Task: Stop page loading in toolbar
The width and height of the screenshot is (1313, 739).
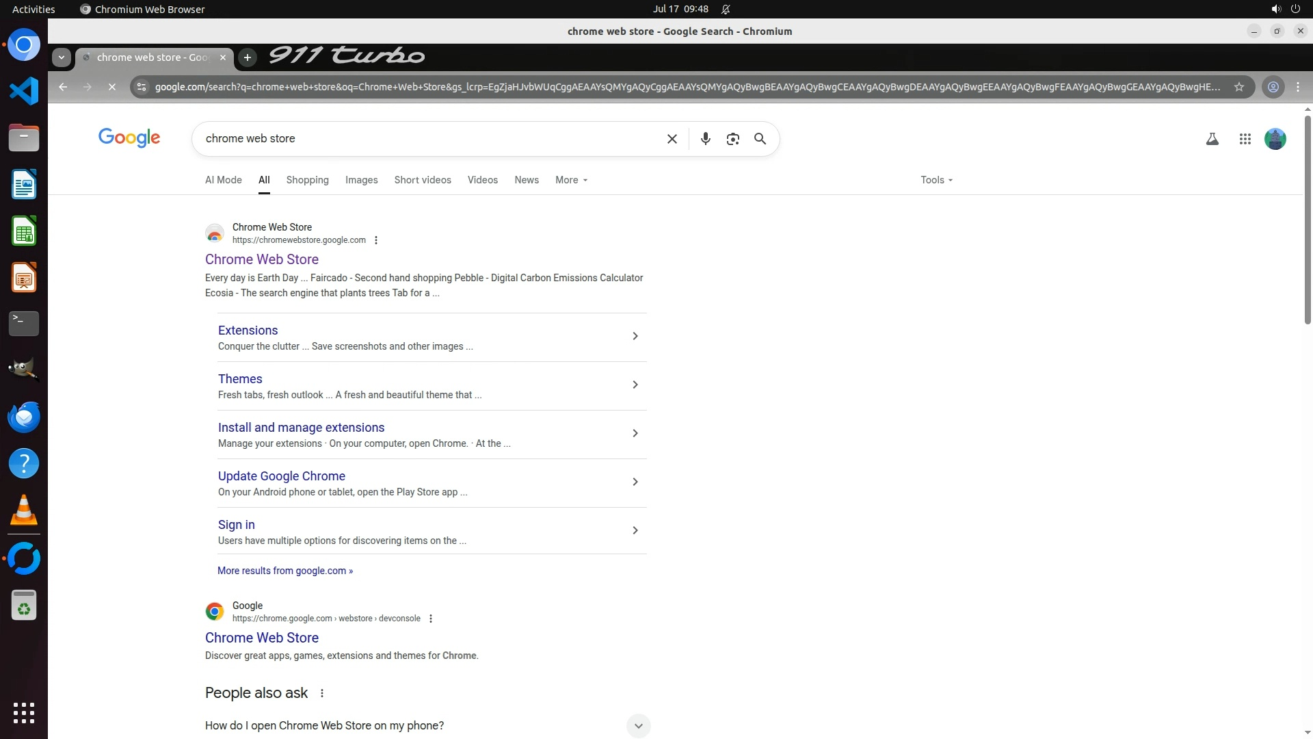Action: click(112, 87)
